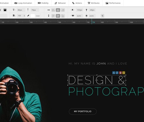Click the floppy disk save icon
This screenshot has width=144, height=122.
[x=5, y=10]
